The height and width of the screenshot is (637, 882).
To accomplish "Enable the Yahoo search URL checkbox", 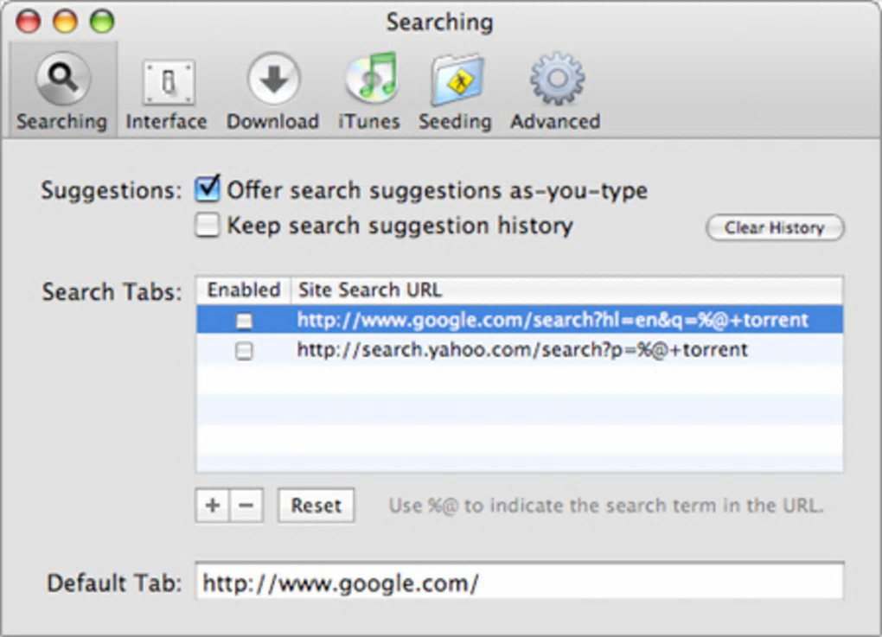I will 245,351.
